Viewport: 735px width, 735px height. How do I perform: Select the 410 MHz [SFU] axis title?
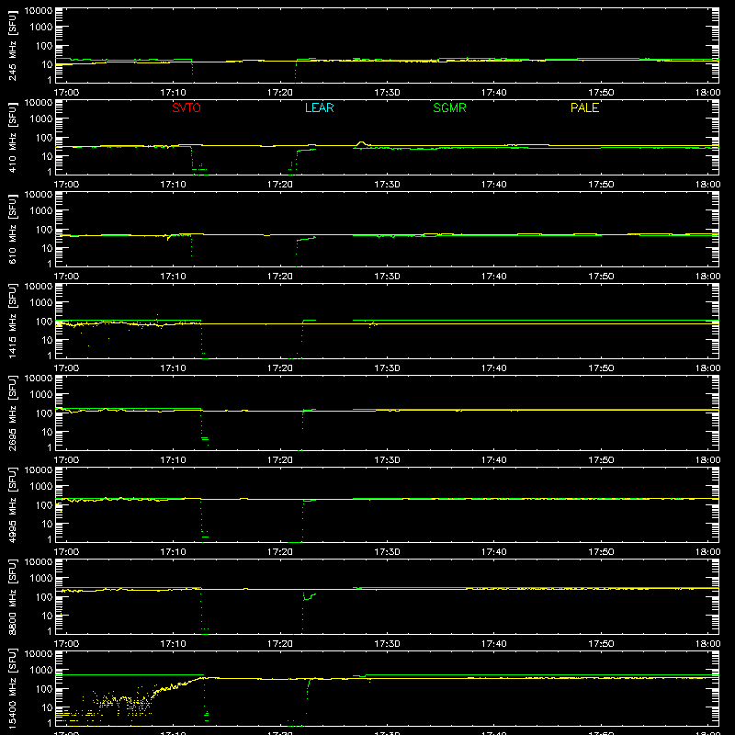pos(13,138)
